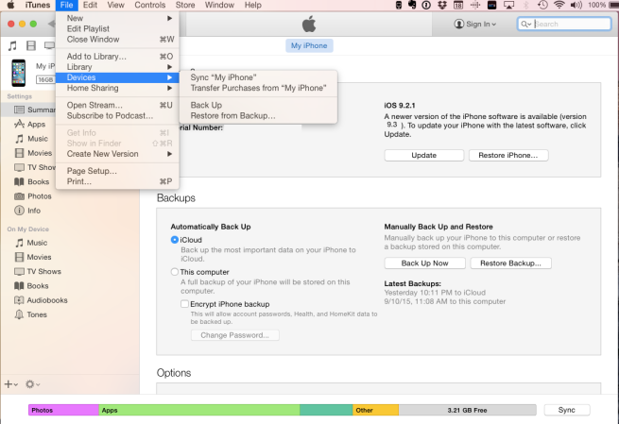Viewport: 619px width, 424px height.
Task: Expand the Home Sharing submenu
Action: tap(119, 88)
